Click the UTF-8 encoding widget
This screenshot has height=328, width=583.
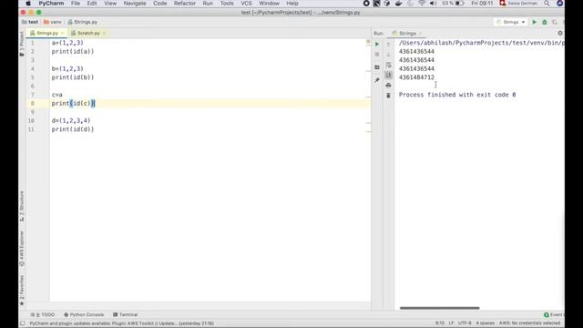[x=465, y=323]
